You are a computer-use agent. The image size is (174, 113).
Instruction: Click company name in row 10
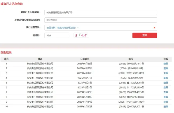[x=40, y=107]
